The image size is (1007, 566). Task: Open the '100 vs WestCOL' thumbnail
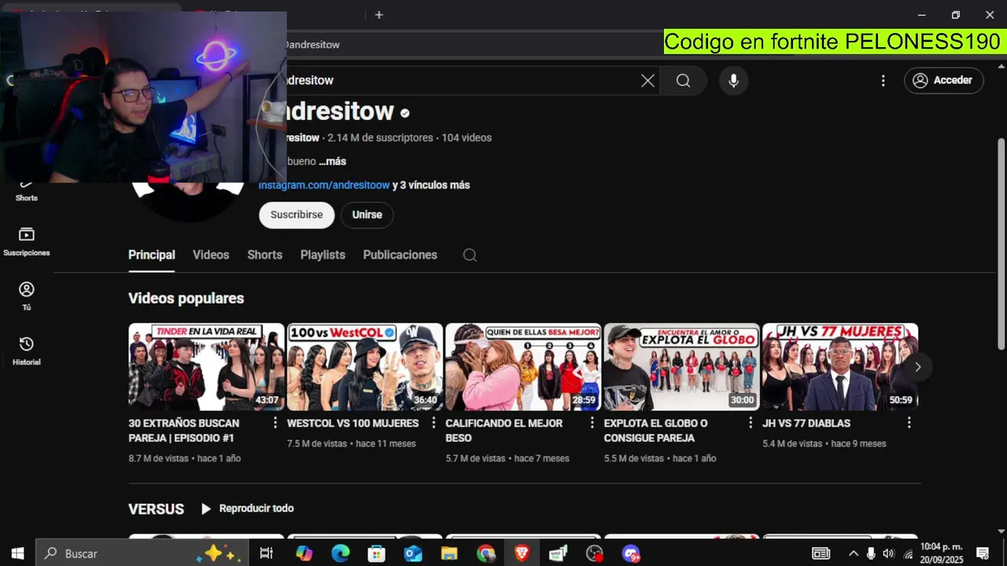point(365,367)
